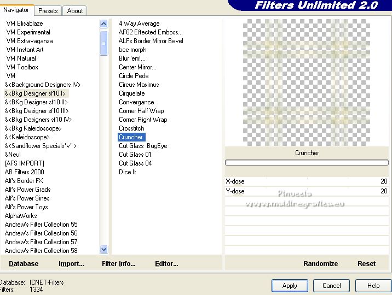Screen dimensions: 392x295
Task: Select &Neu! category
Action: click(x=13, y=155)
